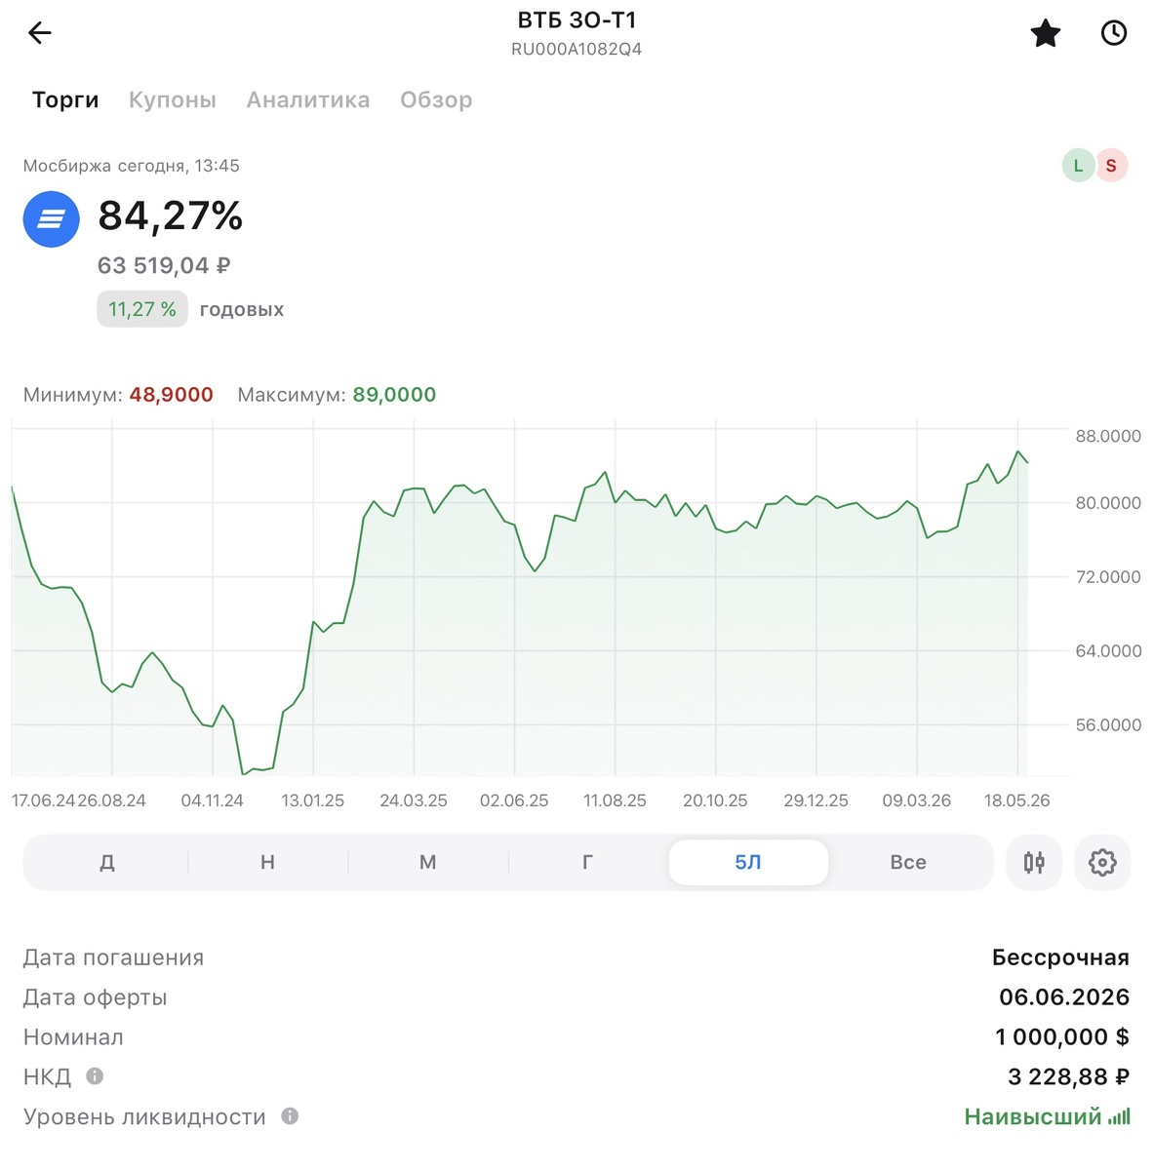Tap the Бессрочная maturity value
This screenshot has height=1170, width=1154.
point(1060,957)
